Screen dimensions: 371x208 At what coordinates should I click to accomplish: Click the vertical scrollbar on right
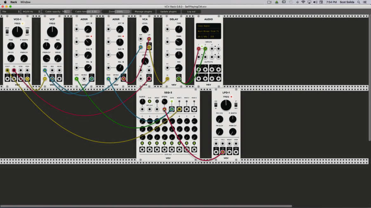pos(370,78)
